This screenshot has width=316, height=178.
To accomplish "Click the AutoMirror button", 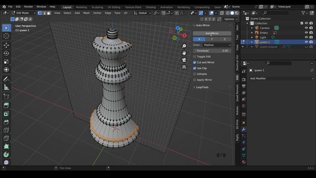I will tap(212, 33).
